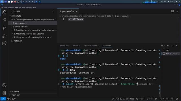
Task: Open the terminal launch profile dropdown
Action: [165, 45]
